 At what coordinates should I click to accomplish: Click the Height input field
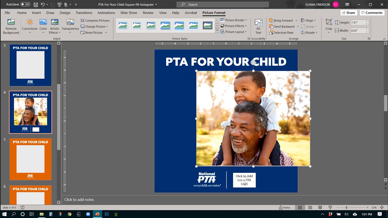pos(358,22)
